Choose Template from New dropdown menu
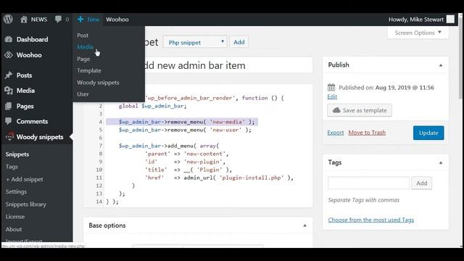The image size is (464, 261). pos(89,70)
